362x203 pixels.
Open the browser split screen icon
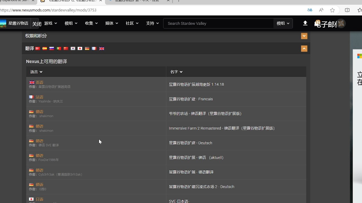click(347, 10)
